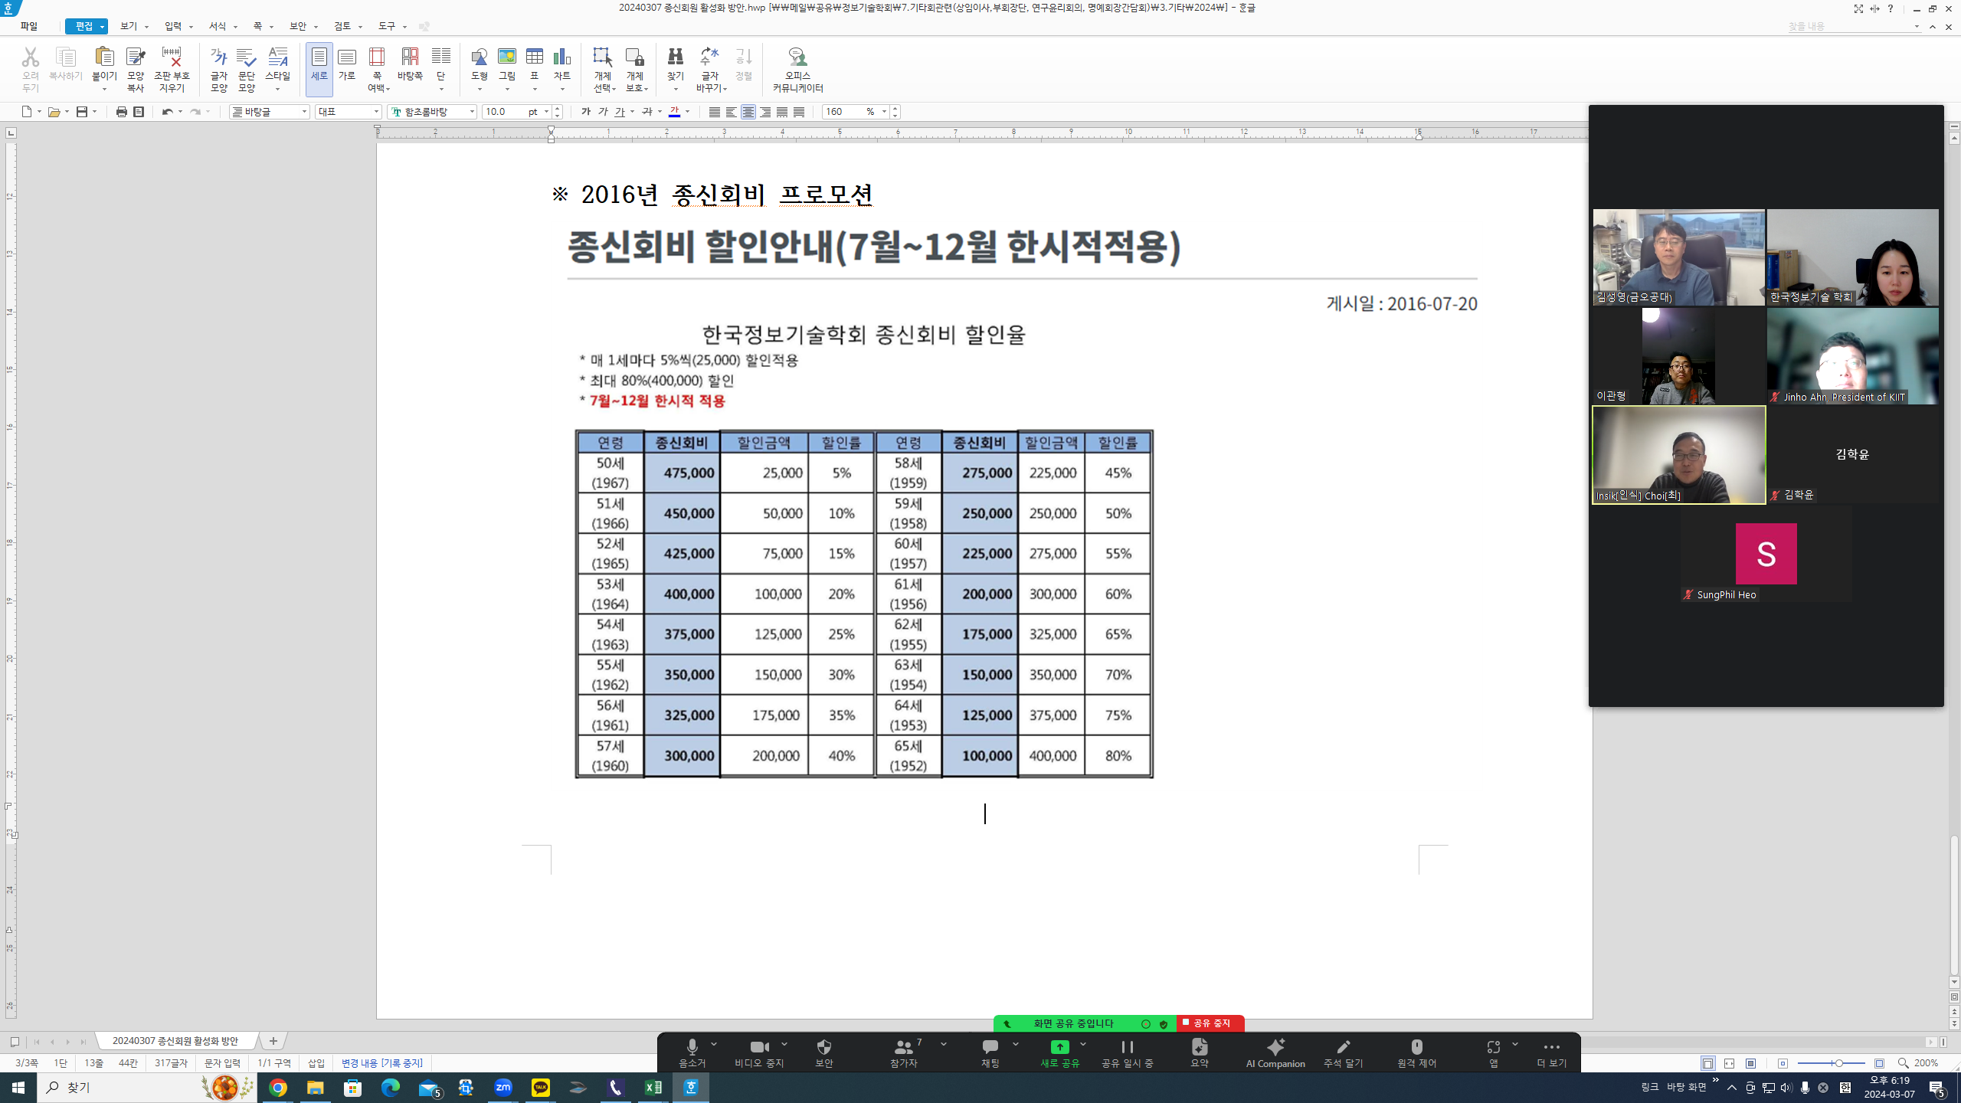
Task: Click the Columns (단) icon
Action: coord(441,57)
